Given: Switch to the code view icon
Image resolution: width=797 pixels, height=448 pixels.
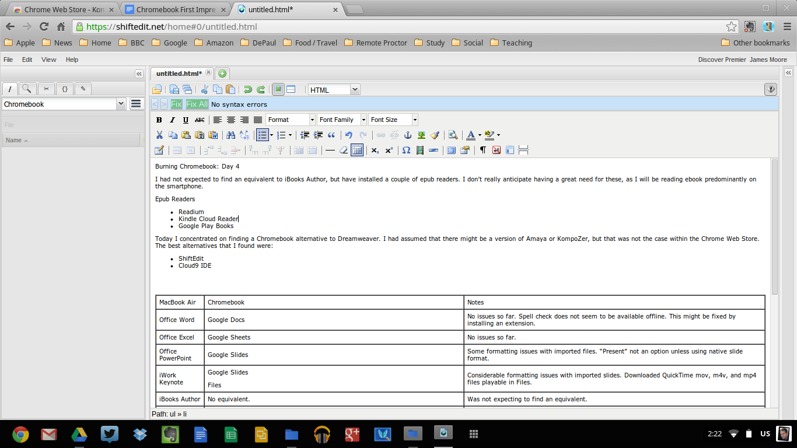Looking at the screenshot, I should click(x=291, y=89).
